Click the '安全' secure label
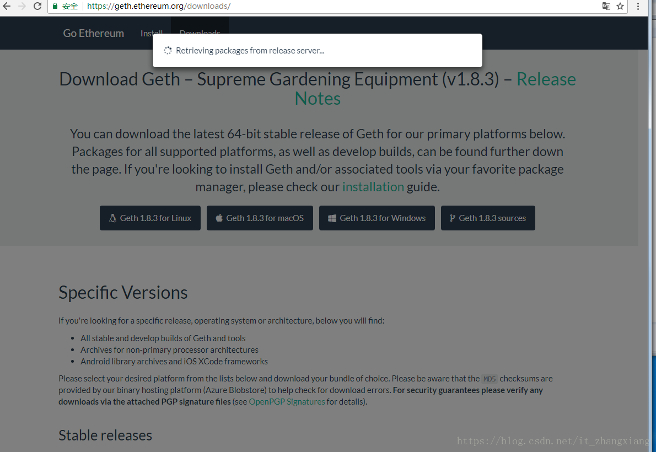The width and height of the screenshot is (656, 452). 70,6
